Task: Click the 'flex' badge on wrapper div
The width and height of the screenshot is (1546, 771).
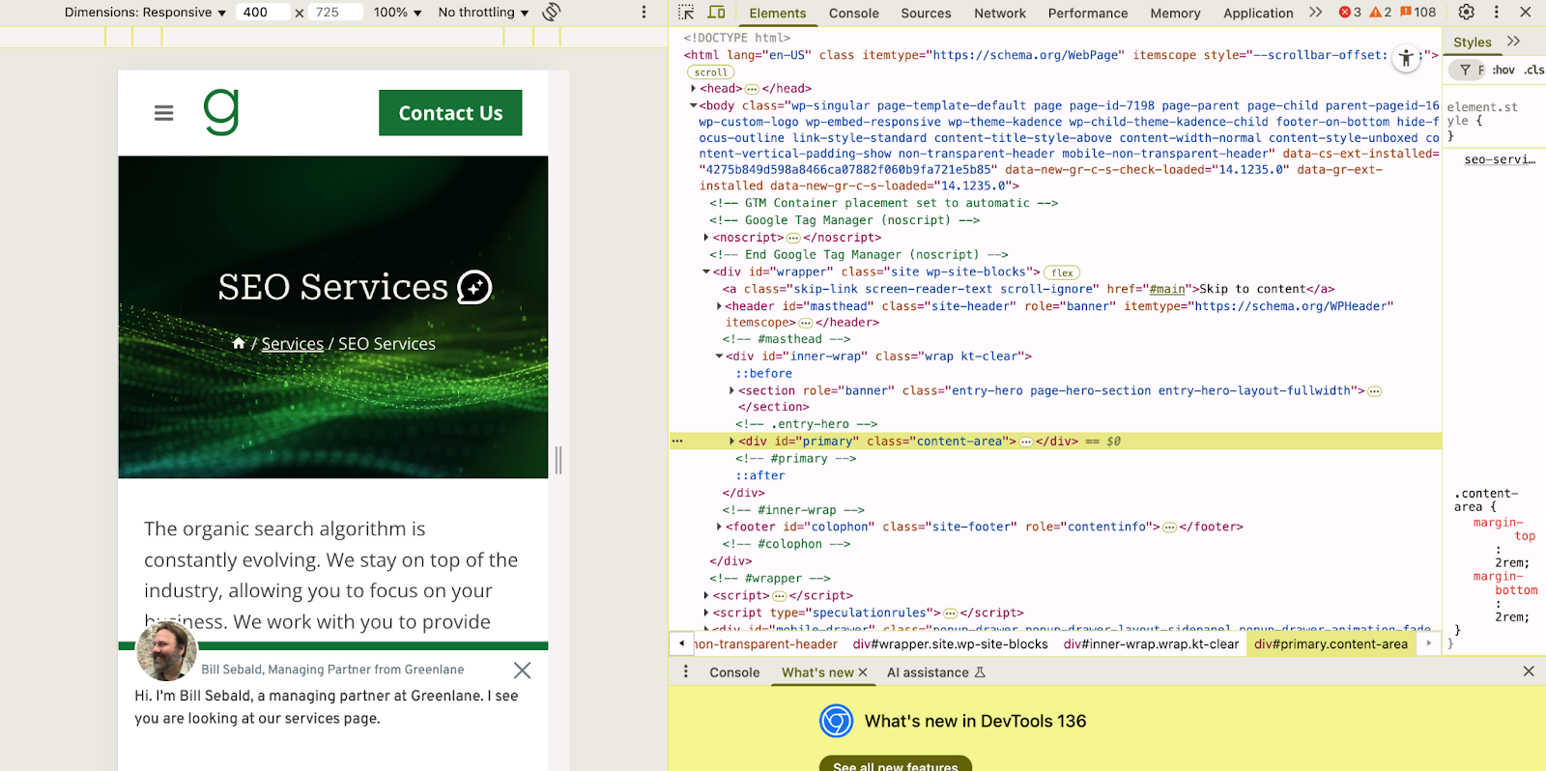Action: point(1063,272)
